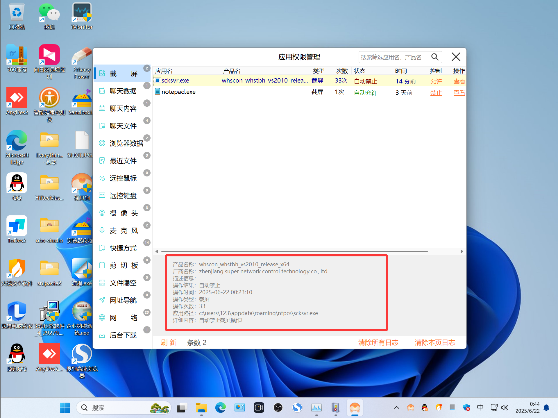Open the ToDesk desktop icon
Screen dimensions: 558x418
coord(17,230)
